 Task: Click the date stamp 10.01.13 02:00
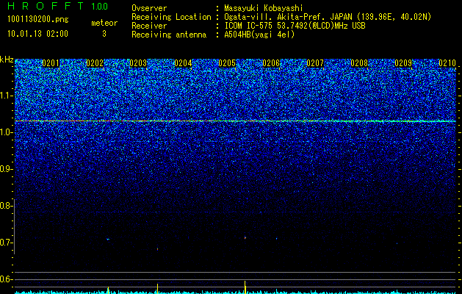[37, 34]
